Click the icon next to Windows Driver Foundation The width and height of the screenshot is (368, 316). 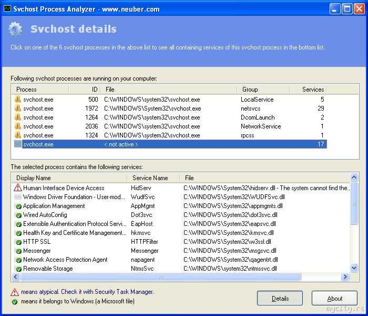point(18,197)
